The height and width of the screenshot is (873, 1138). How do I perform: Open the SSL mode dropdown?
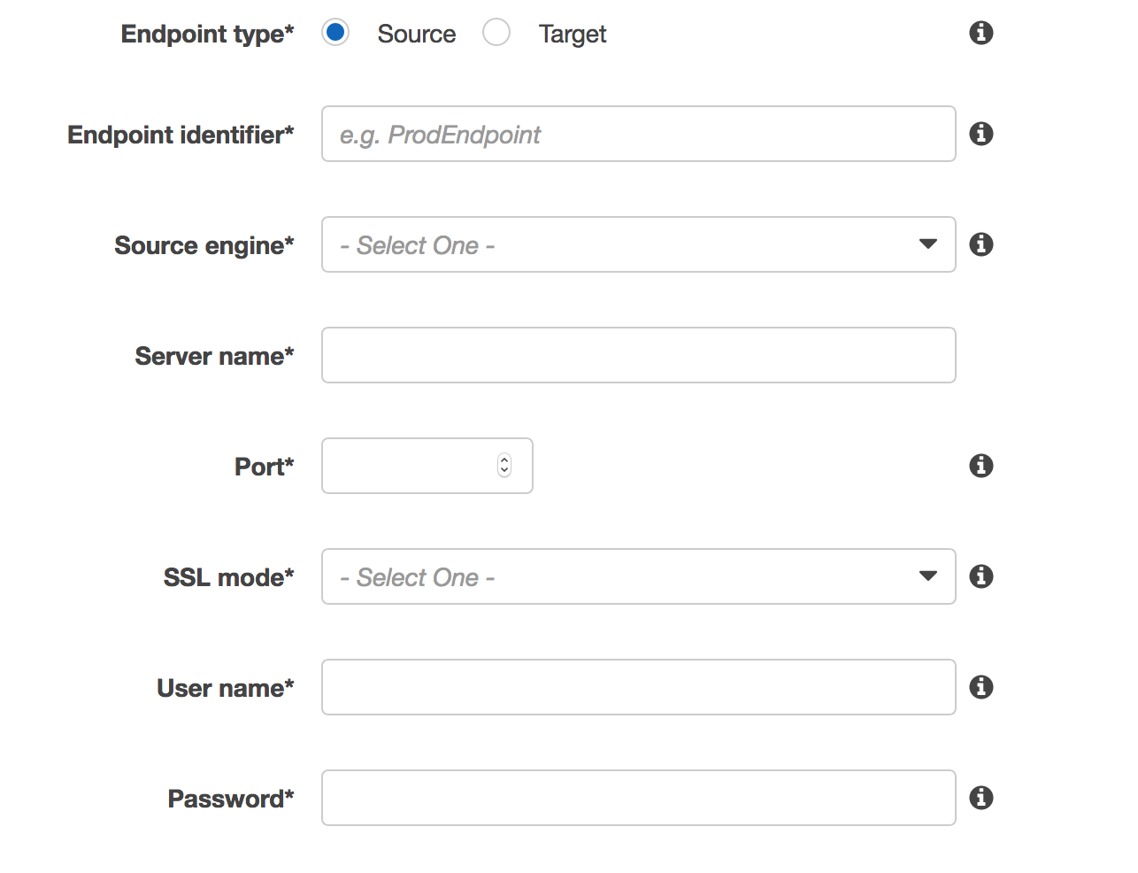[x=638, y=576]
